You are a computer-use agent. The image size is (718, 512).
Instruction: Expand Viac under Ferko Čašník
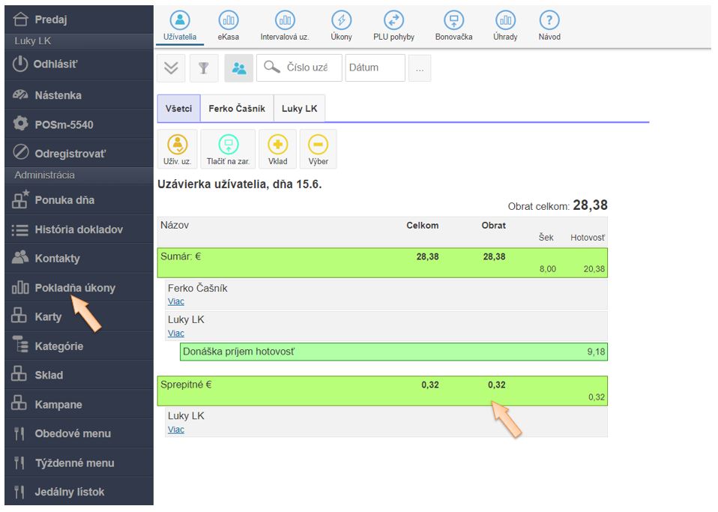point(176,301)
